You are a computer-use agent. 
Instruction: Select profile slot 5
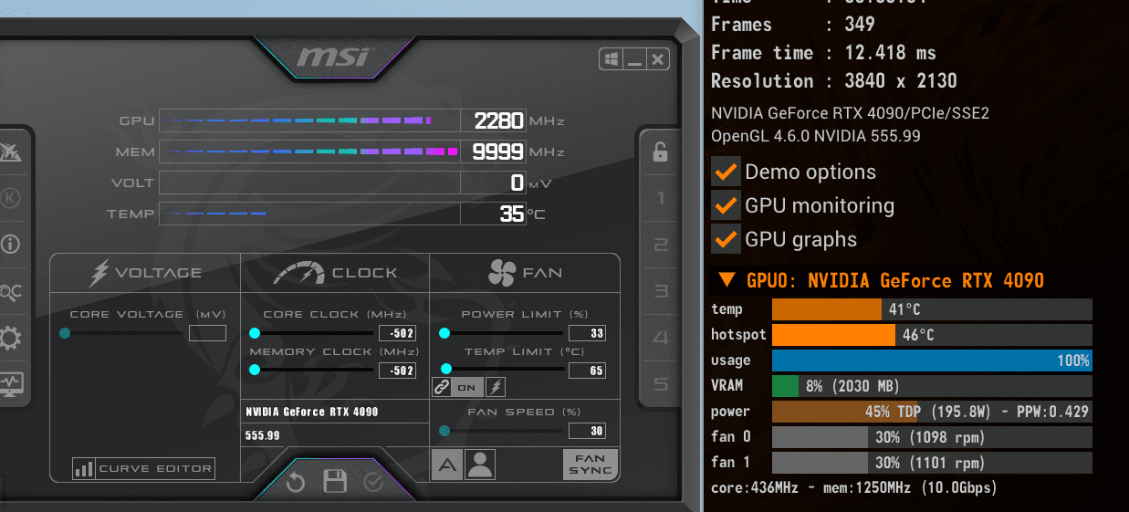tap(661, 384)
